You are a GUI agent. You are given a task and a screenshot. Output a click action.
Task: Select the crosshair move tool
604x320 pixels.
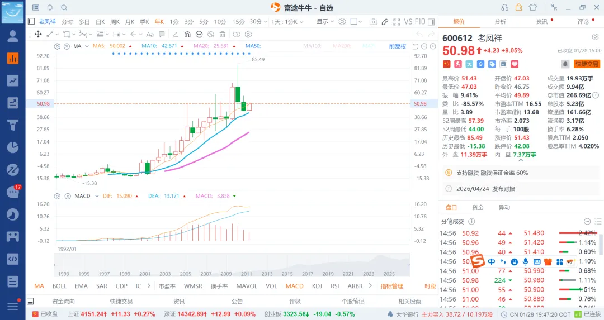[x=38, y=34]
